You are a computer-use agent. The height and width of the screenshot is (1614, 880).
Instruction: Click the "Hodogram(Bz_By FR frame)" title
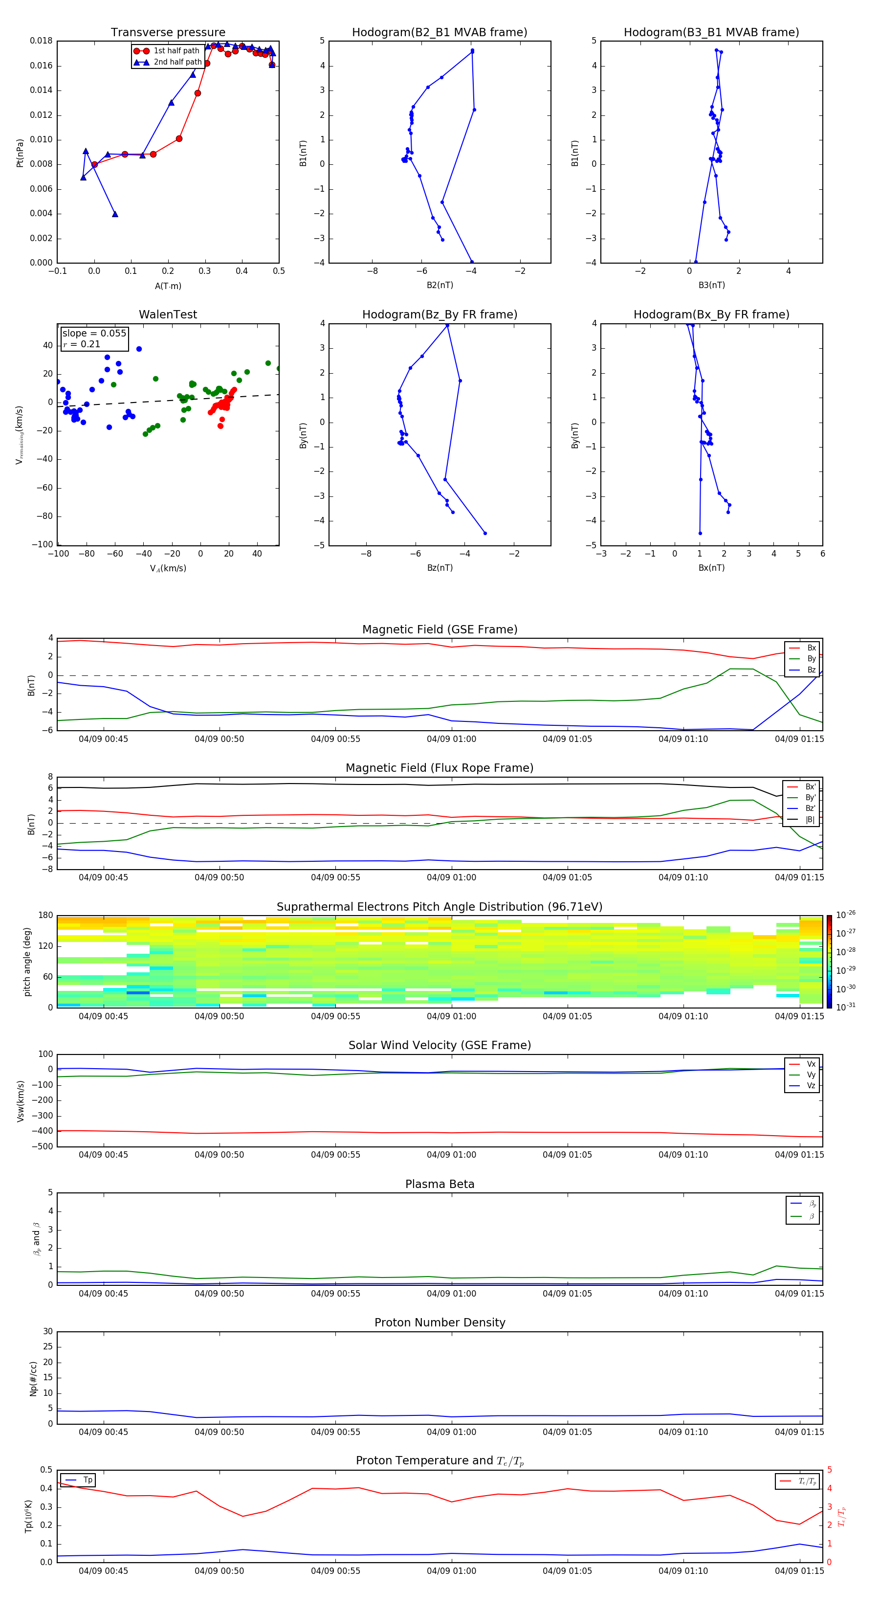tap(440, 314)
